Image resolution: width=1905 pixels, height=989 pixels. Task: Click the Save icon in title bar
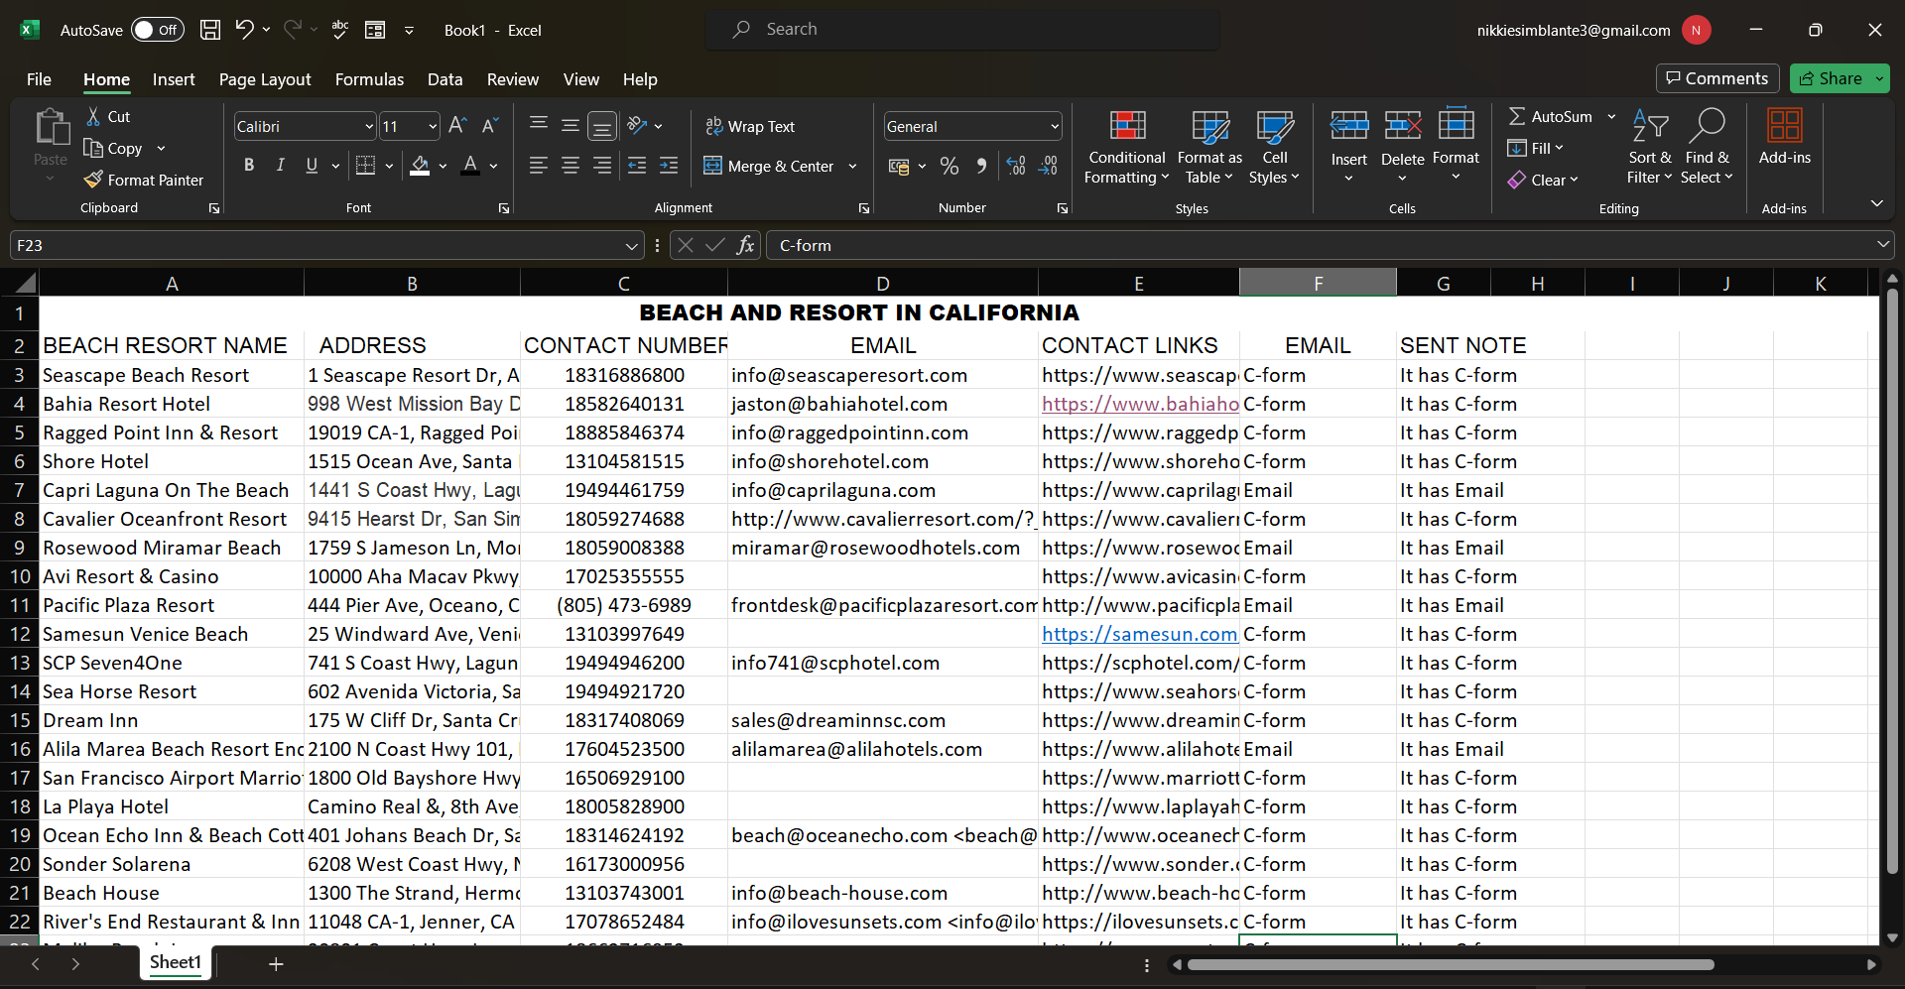click(x=210, y=30)
